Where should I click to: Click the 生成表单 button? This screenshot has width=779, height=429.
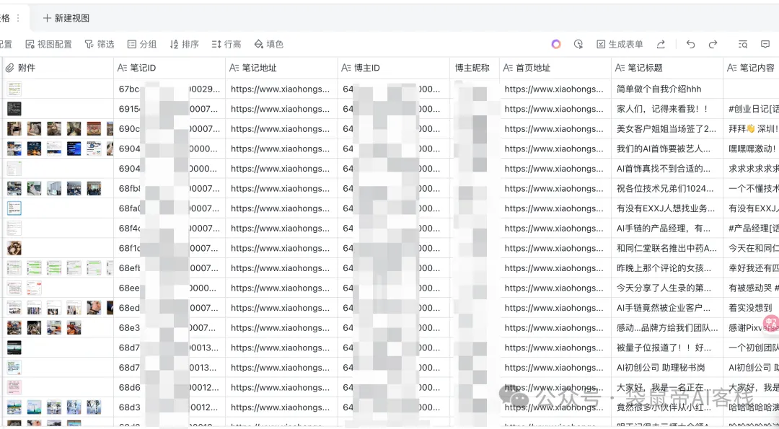(620, 44)
